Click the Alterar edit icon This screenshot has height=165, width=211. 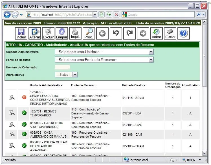tap(35, 33)
